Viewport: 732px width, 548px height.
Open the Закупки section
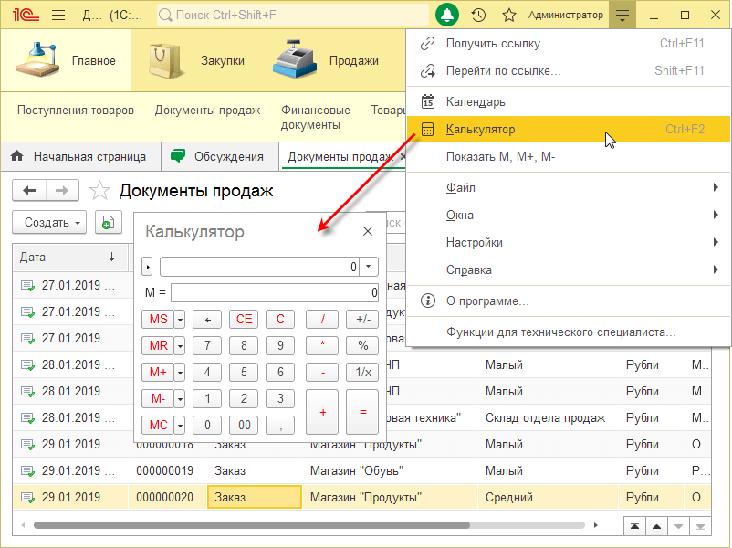(196, 60)
